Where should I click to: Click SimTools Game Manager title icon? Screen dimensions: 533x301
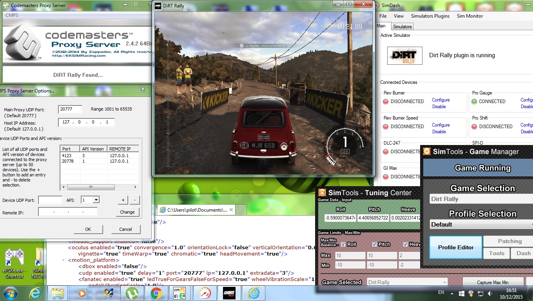pos(427,152)
